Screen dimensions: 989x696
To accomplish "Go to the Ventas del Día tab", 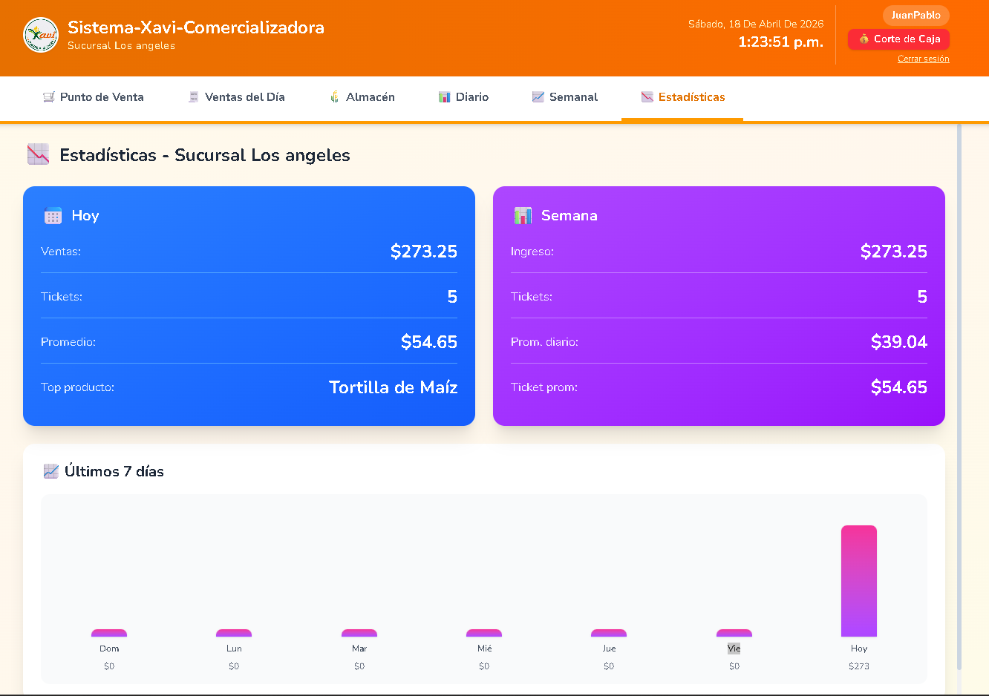I will coord(244,97).
